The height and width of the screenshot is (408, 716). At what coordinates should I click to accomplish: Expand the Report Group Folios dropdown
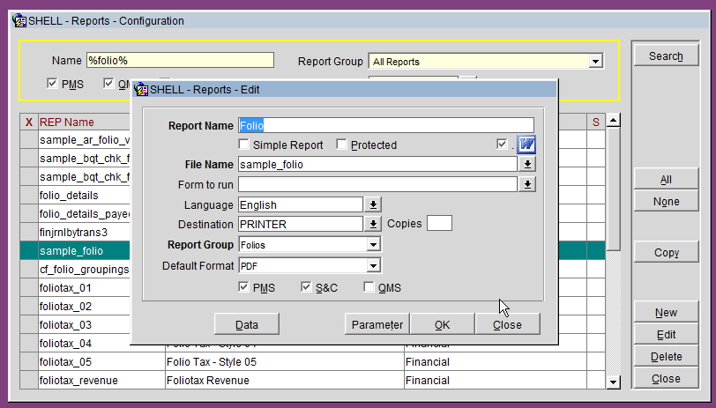point(373,245)
